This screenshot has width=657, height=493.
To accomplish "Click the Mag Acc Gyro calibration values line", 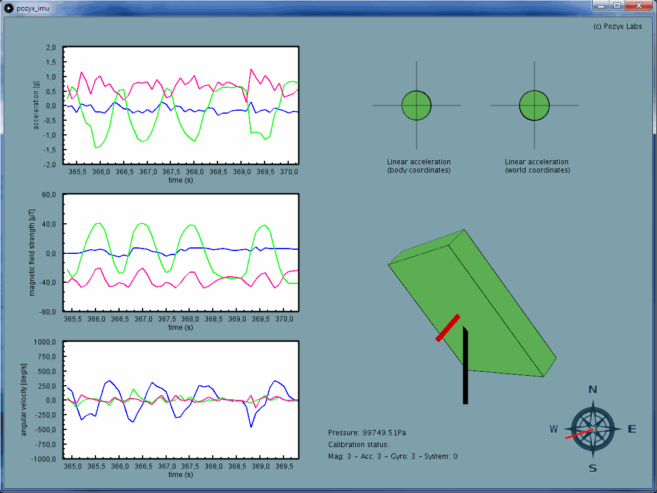I will coord(392,456).
